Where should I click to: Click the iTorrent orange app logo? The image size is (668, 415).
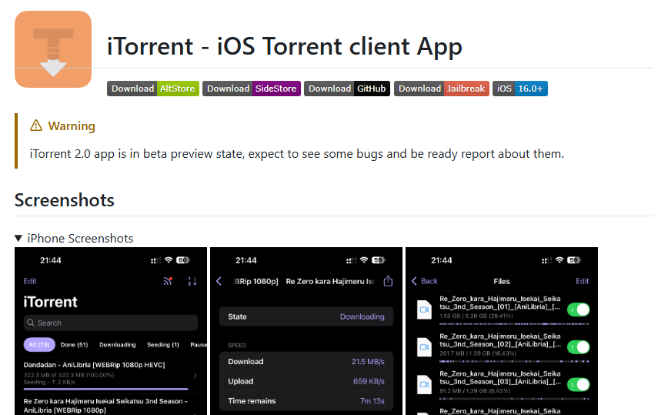(53, 49)
